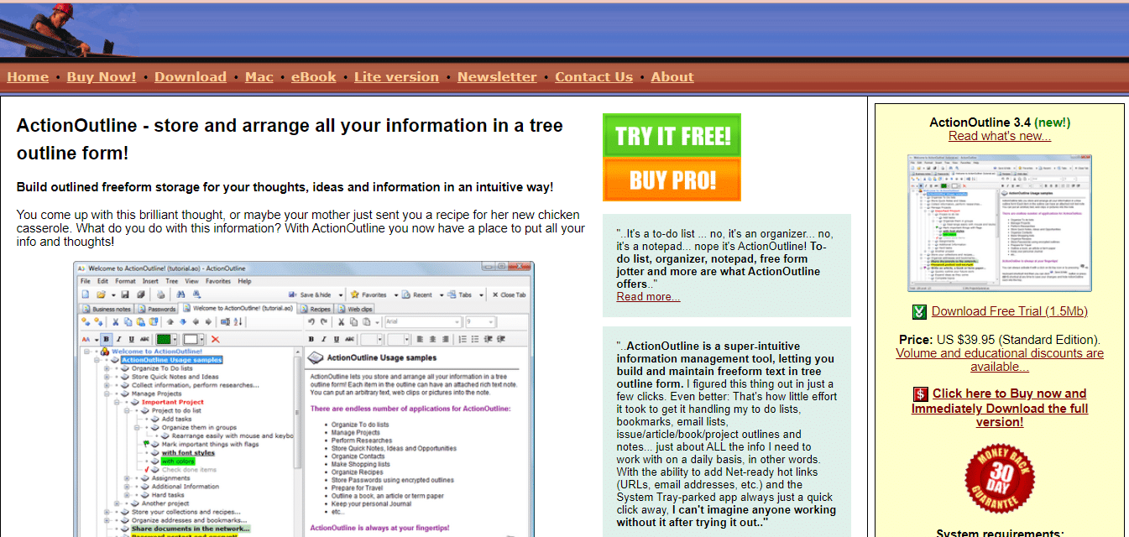This screenshot has width=1129, height=537.
Task: Open the Arial font dropdown in the editor
Action: coord(456,321)
